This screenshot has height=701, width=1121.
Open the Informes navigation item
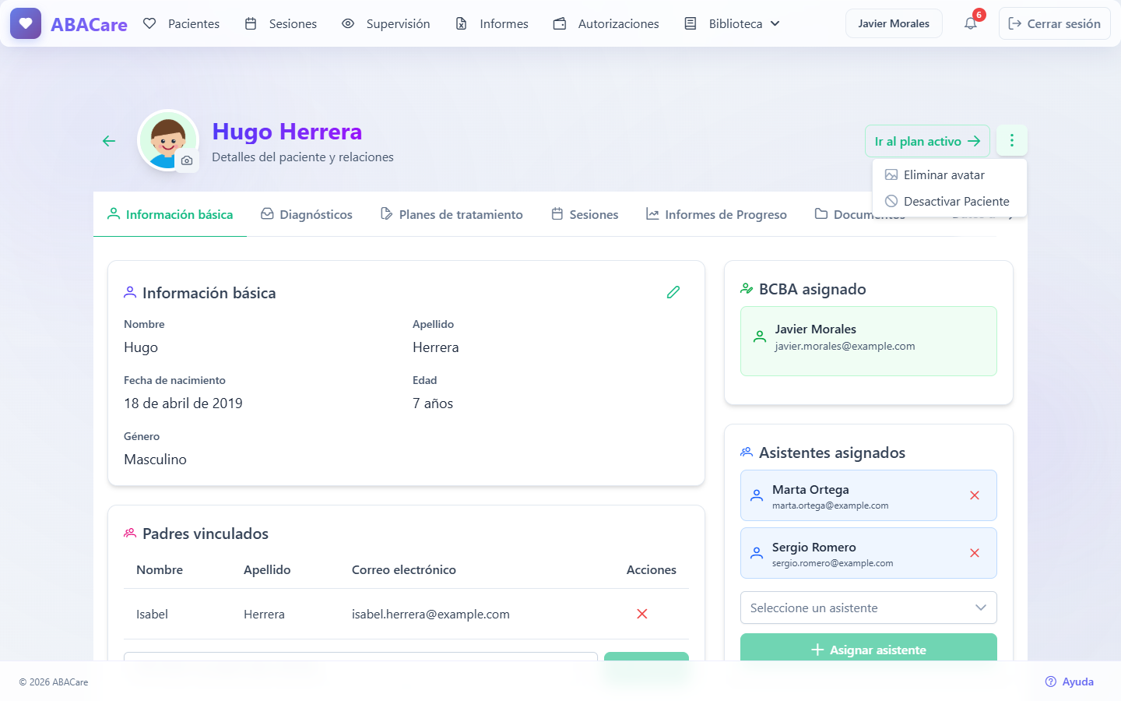(492, 23)
